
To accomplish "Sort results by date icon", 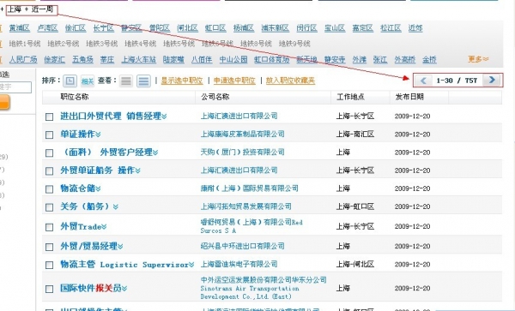I will pos(70,81).
